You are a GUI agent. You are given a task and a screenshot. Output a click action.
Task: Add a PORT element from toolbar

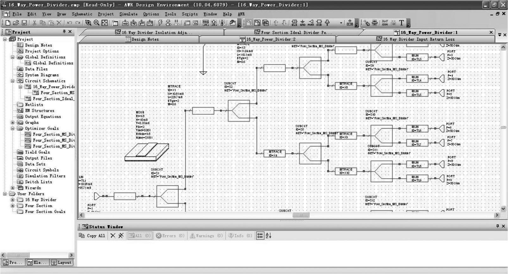click(x=311, y=23)
